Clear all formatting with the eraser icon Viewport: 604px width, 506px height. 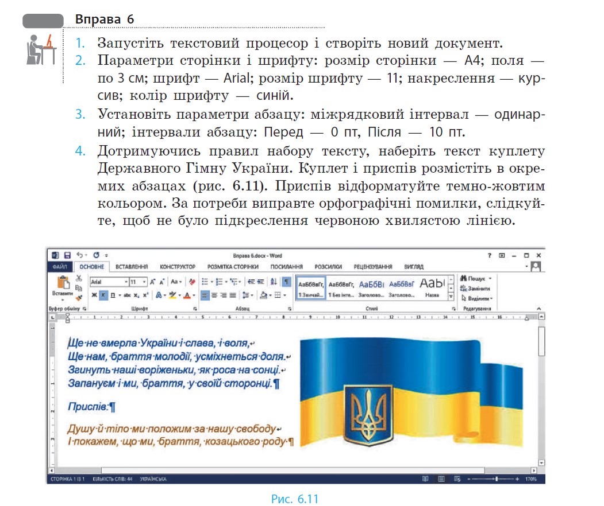192,282
